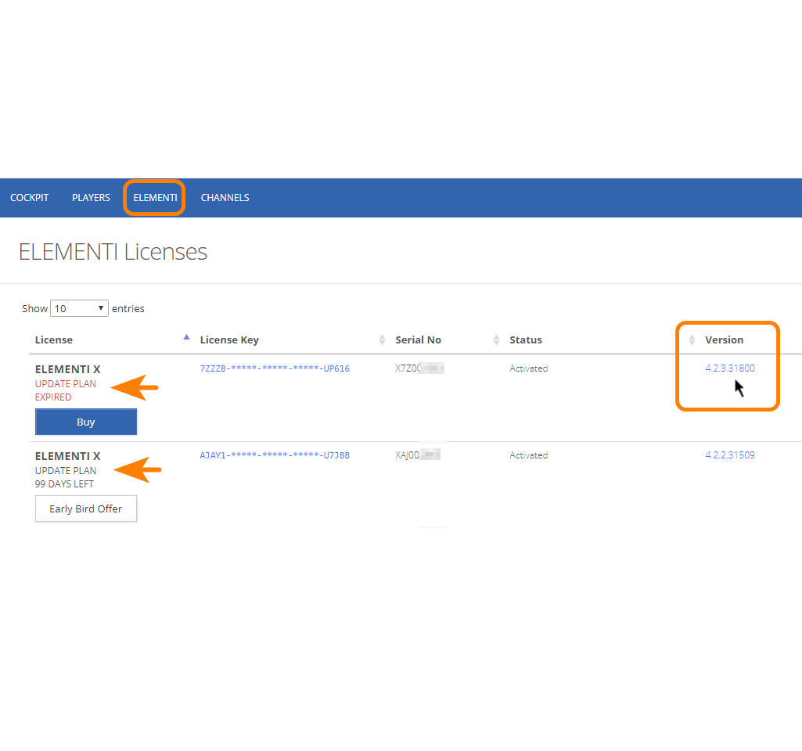
Task: Click the License Key column header
Action: pos(230,340)
